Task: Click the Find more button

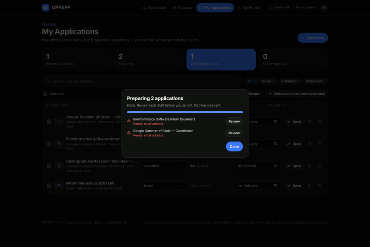Action: click(x=313, y=38)
